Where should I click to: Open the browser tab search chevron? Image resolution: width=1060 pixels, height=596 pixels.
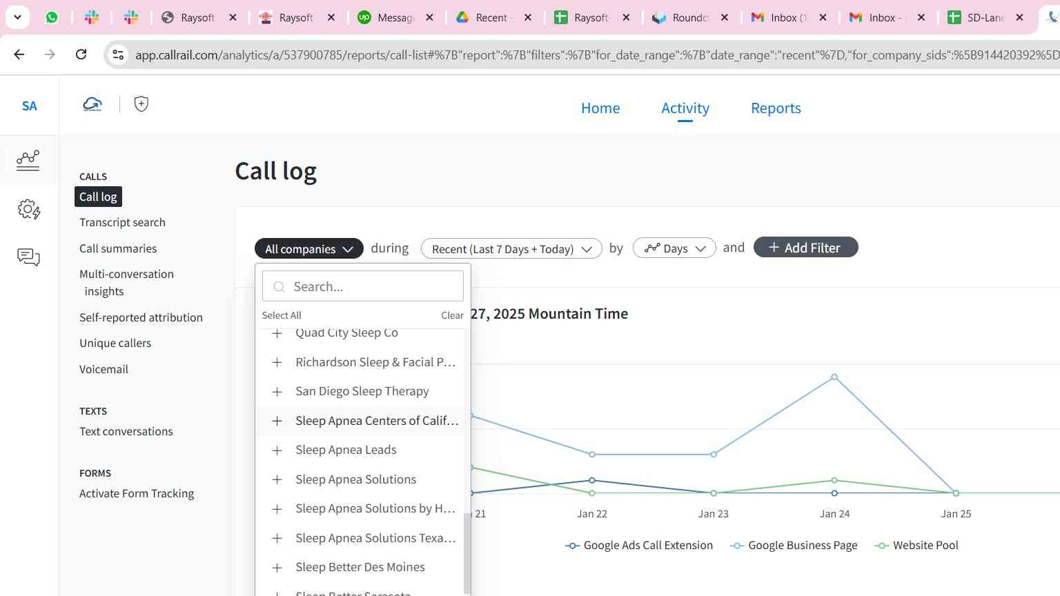[17, 17]
